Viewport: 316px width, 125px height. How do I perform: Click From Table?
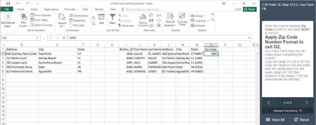point(39,20)
